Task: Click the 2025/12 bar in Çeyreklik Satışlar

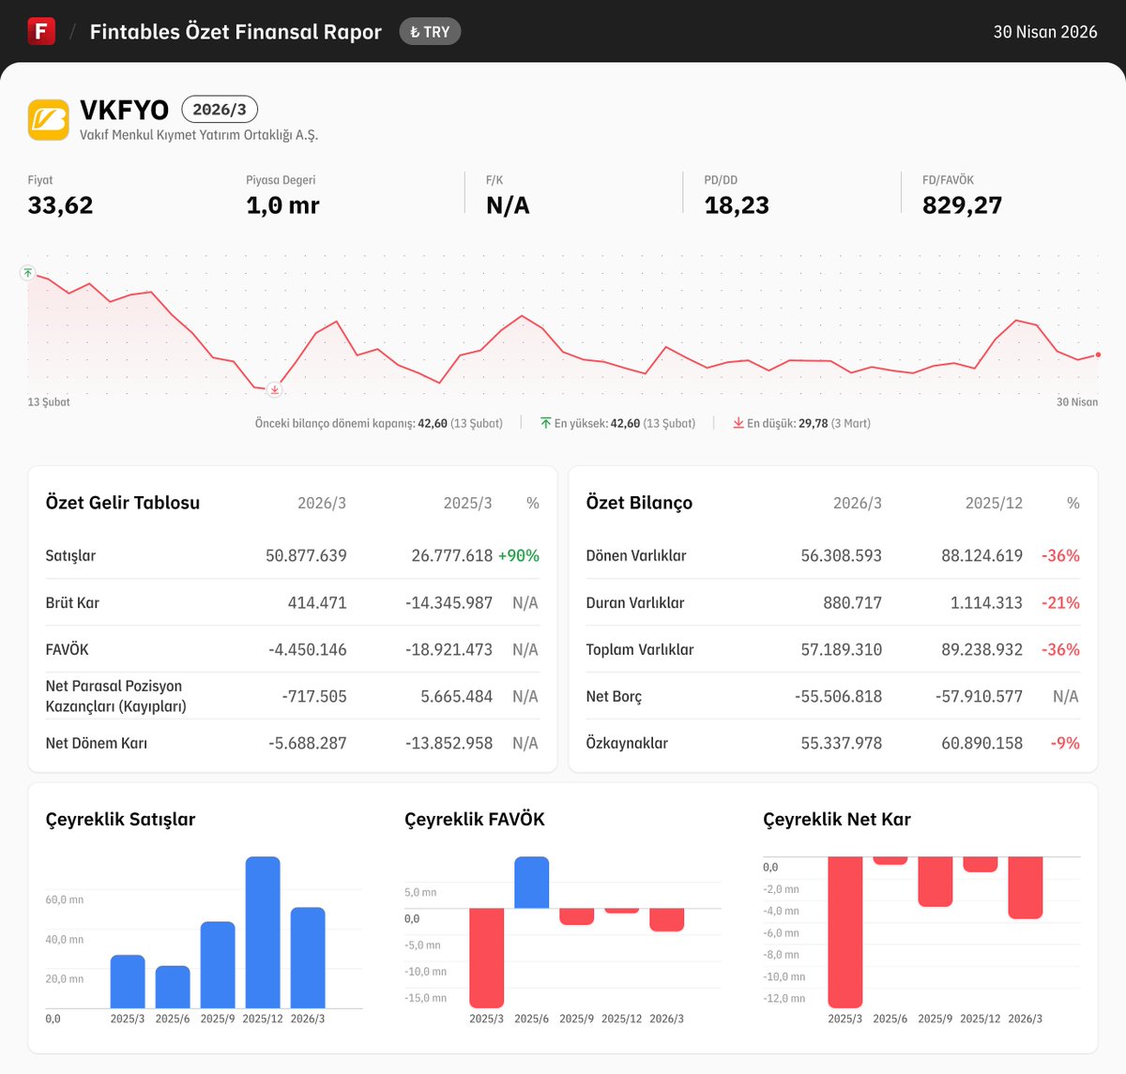Action: [263, 932]
